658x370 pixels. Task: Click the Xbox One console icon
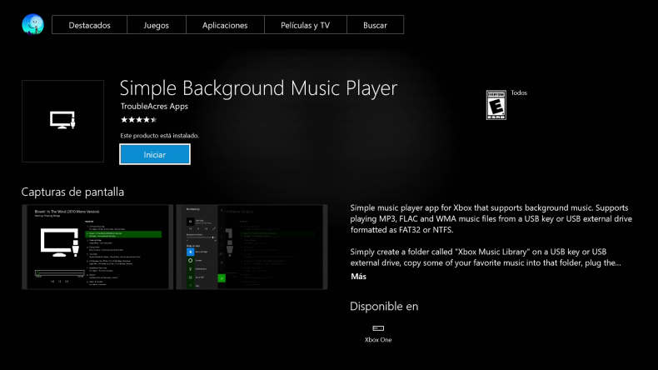pyautogui.click(x=378, y=328)
